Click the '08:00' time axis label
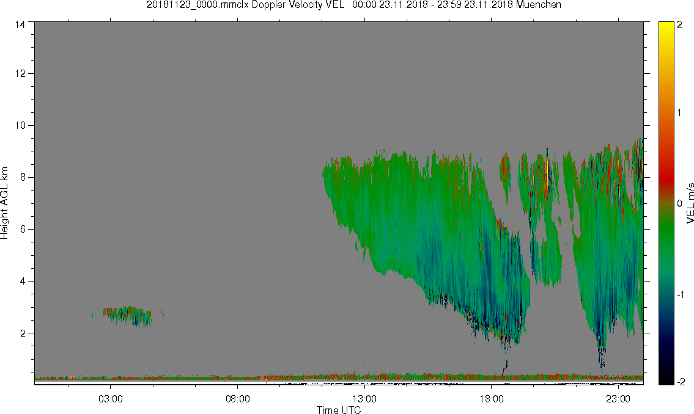Viewport: 694px width, 414px height. tap(238, 399)
